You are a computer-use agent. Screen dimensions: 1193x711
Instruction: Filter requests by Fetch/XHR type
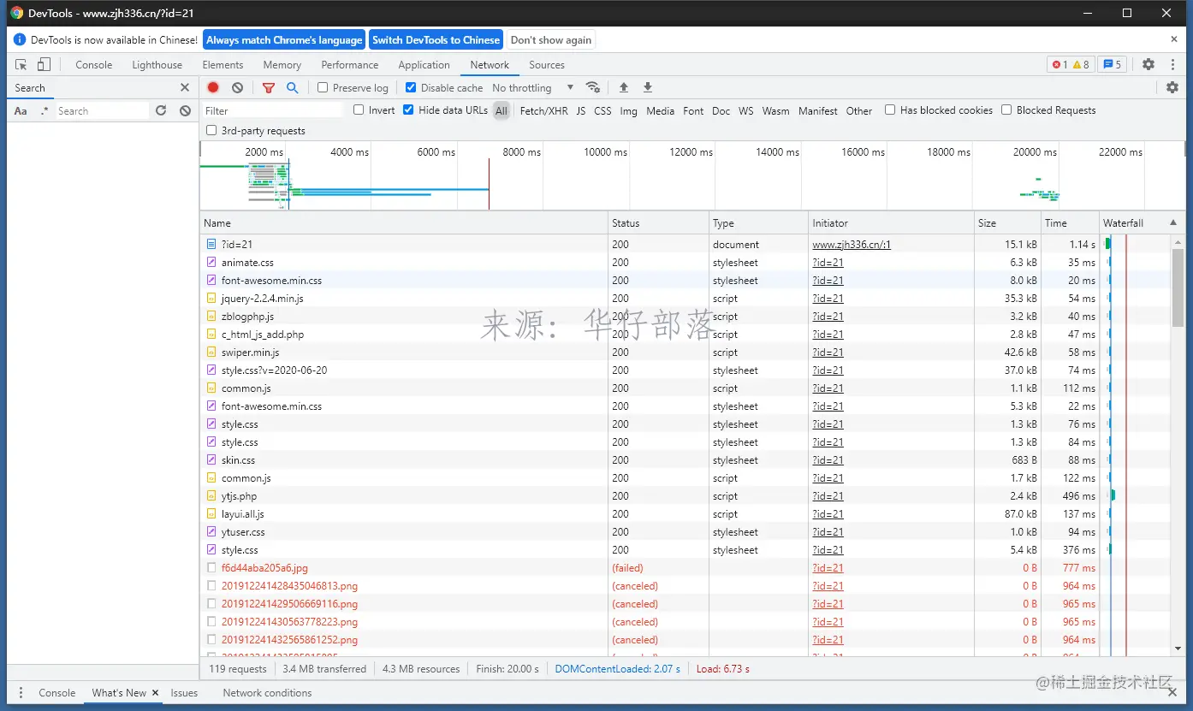[x=543, y=110]
